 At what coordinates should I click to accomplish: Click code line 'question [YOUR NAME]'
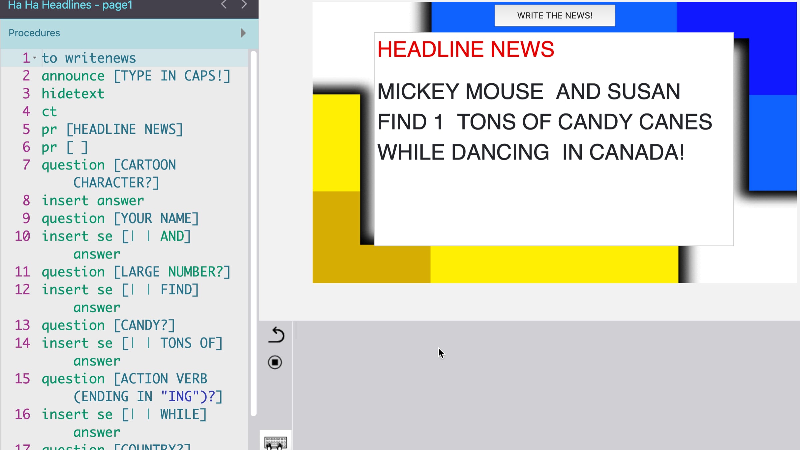click(x=120, y=218)
